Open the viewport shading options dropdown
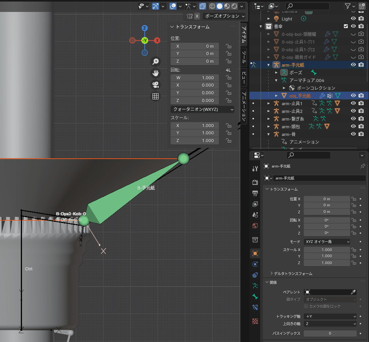The height and width of the screenshot is (342, 369). pyautogui.click(x=242, y=6)
